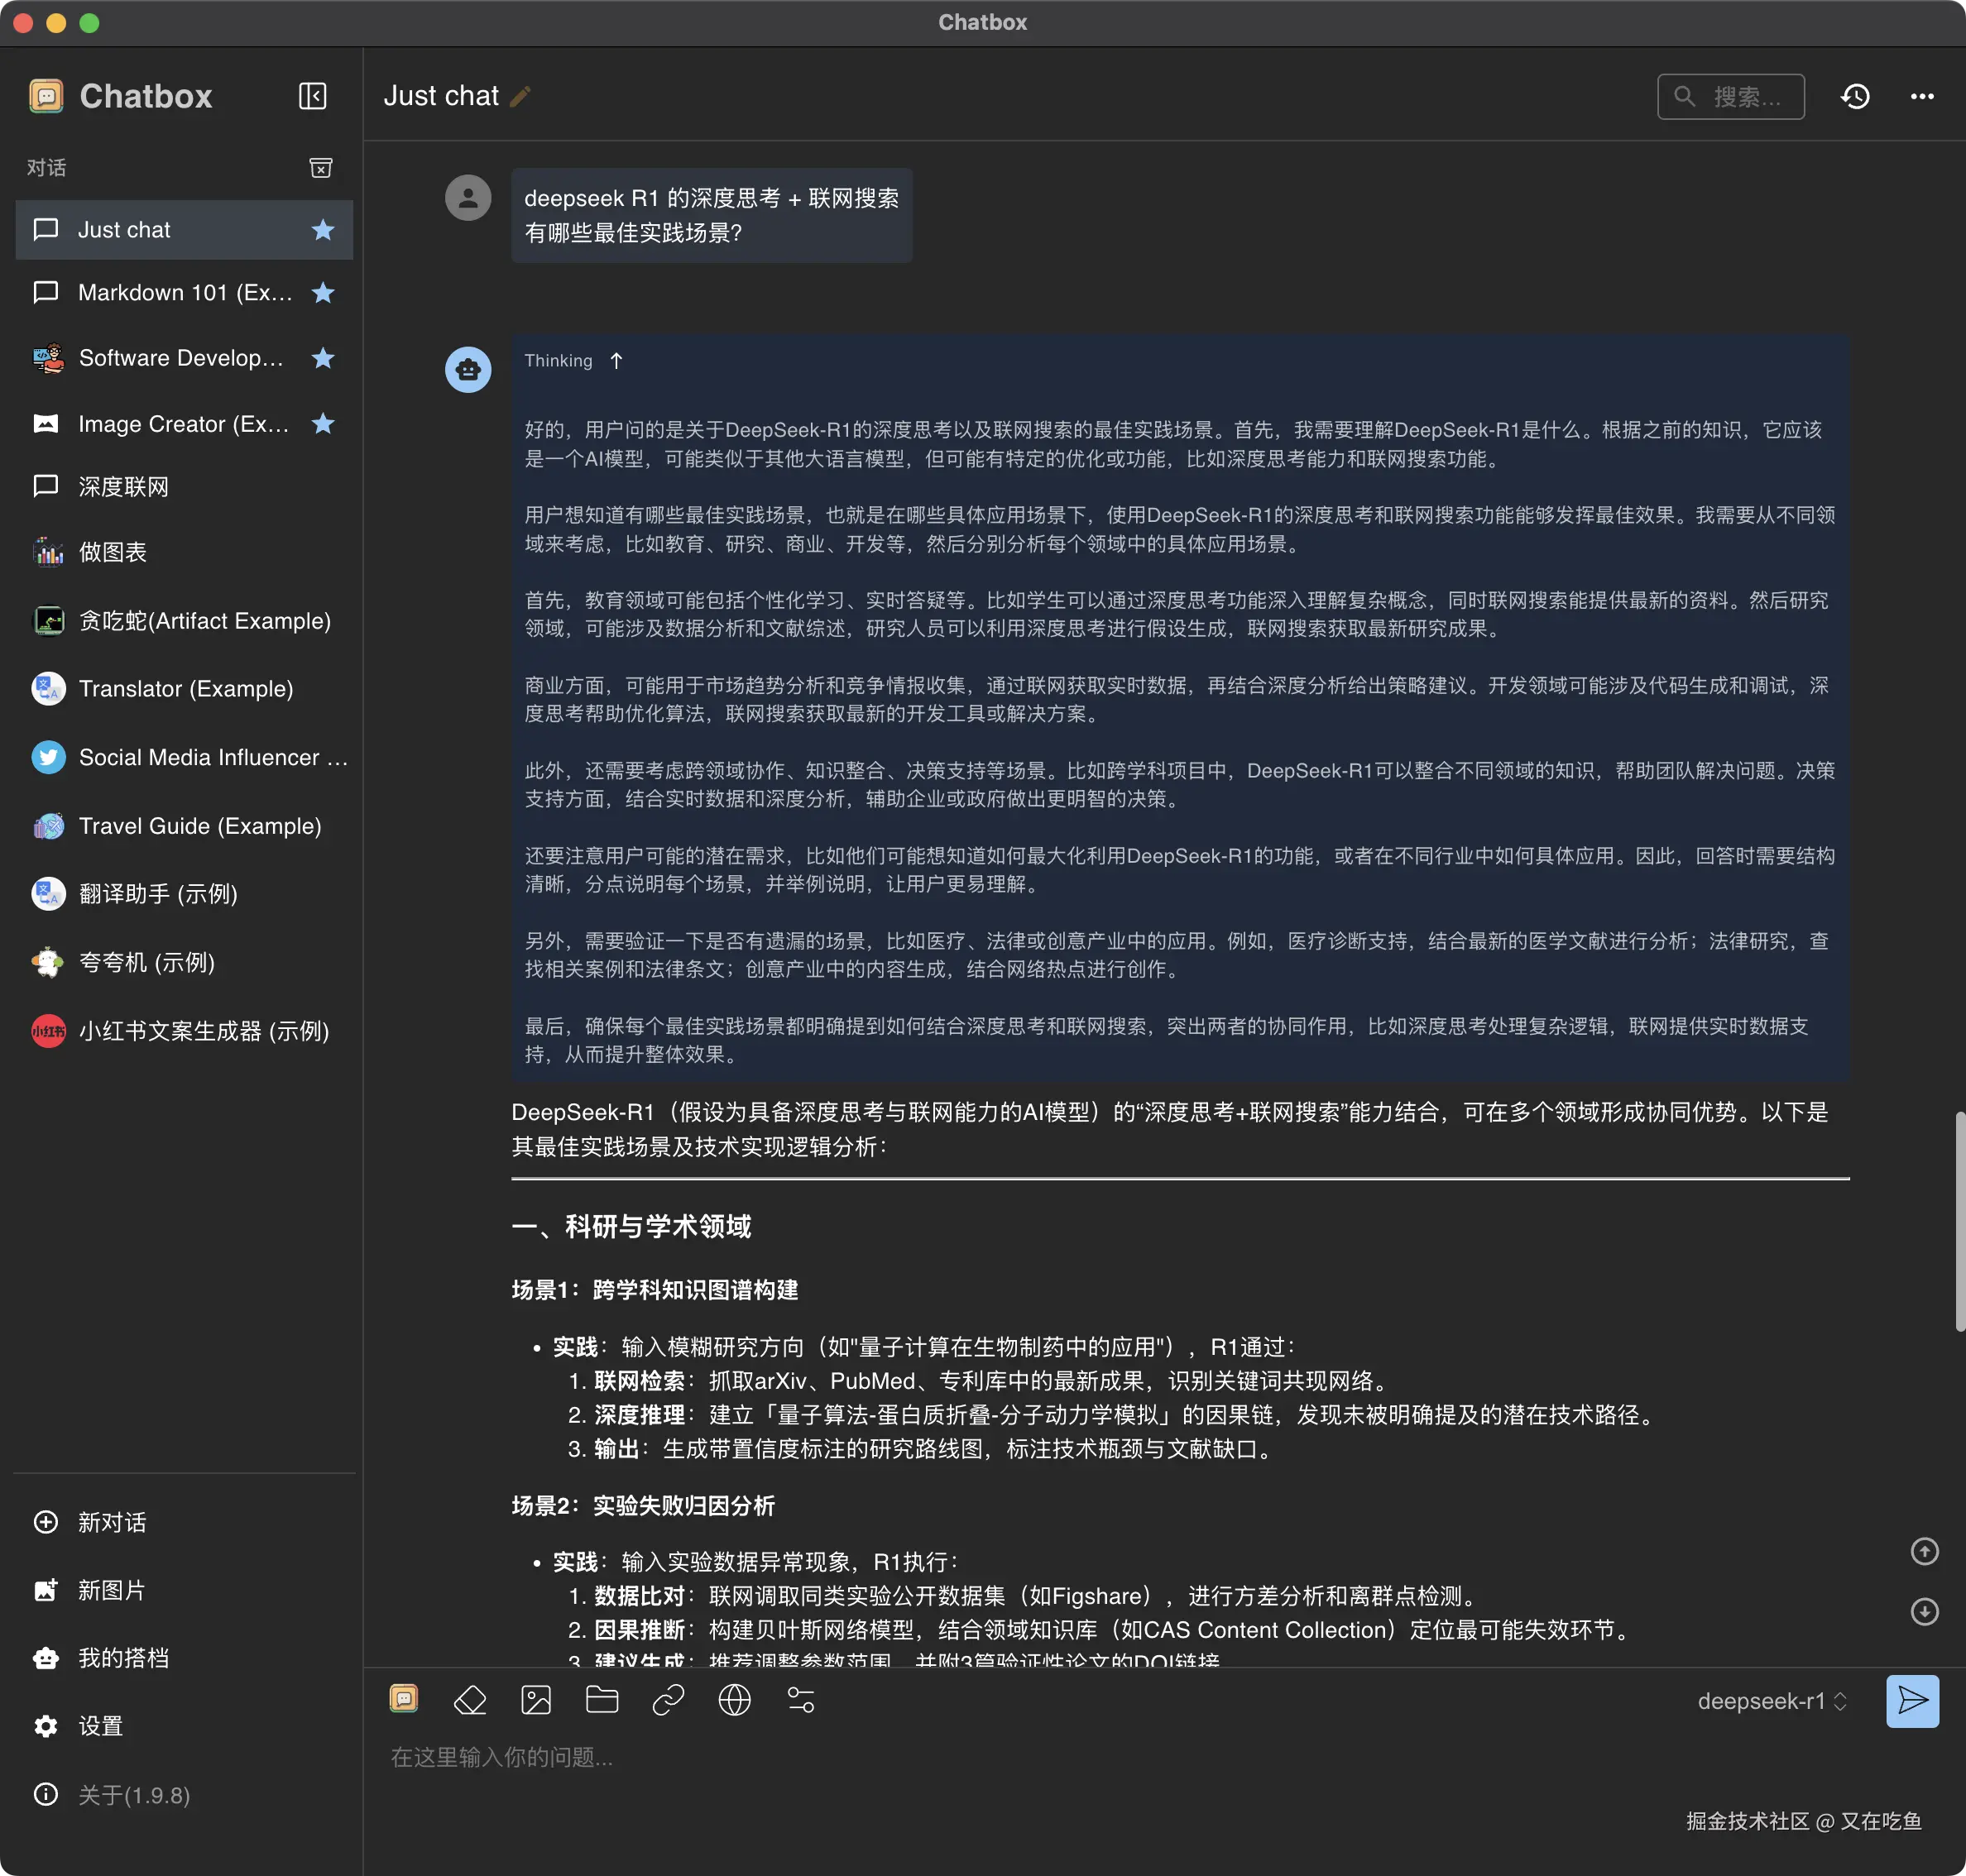Open the 深度联网 conversation
Screen dimensions: 1966x1876
(124, 487)
